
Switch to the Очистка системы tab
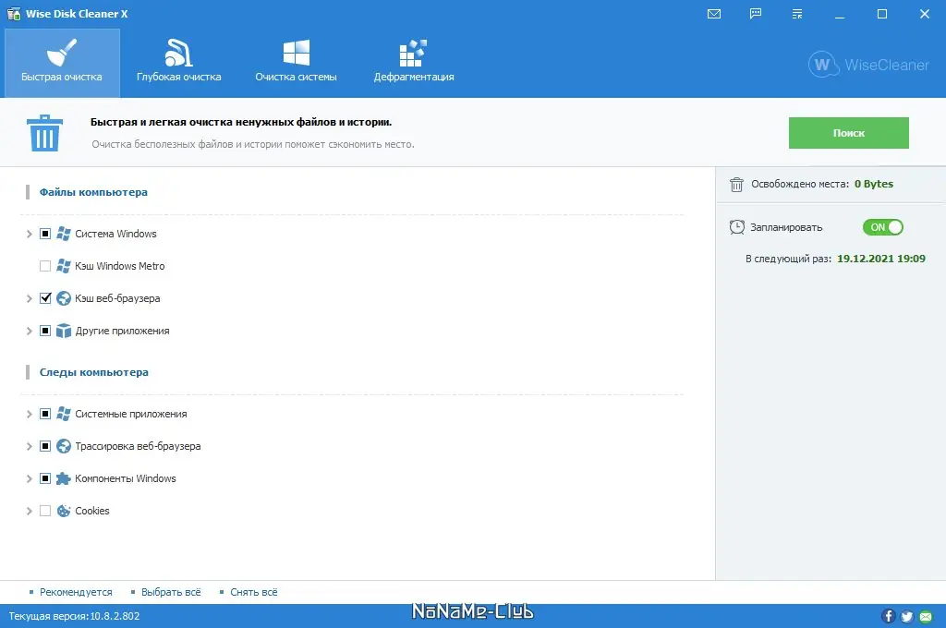point(296,63)
